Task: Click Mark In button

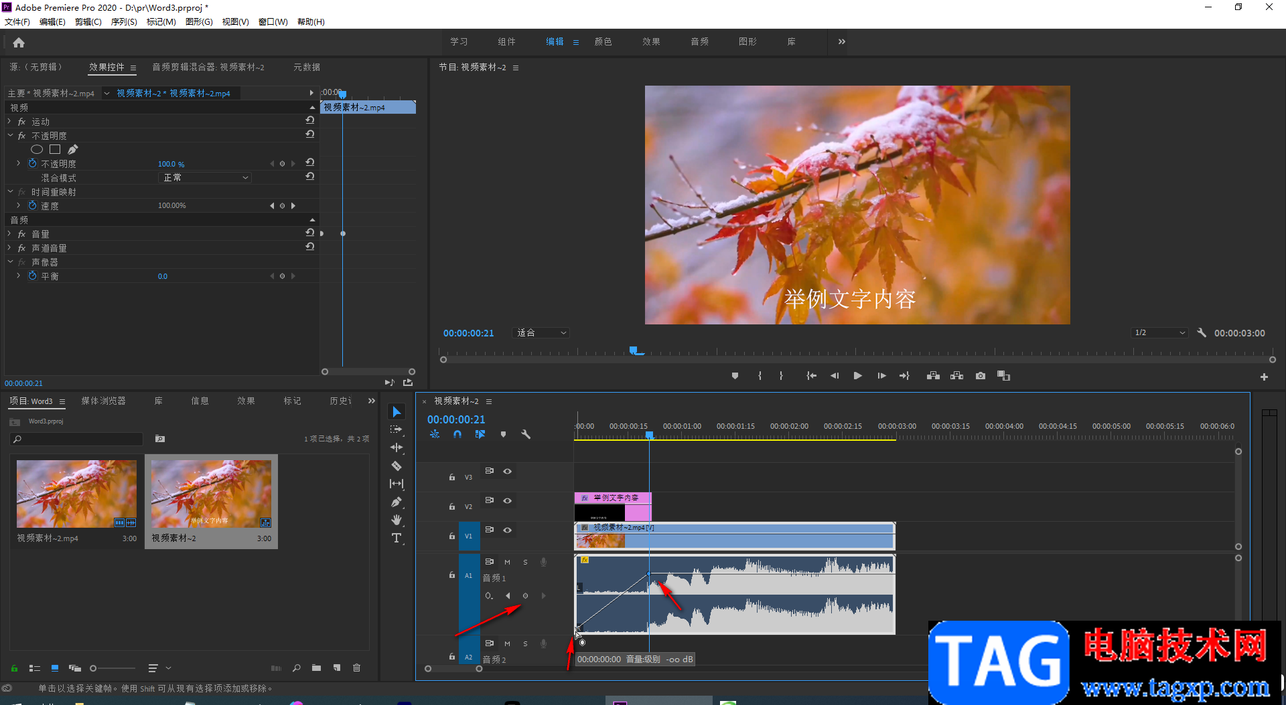Action: [x=760, y=376]
